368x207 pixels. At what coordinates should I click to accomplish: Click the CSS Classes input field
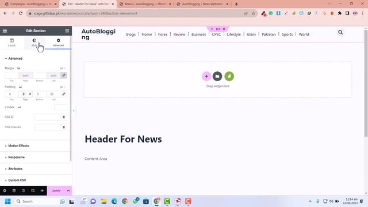click(48, 127)
